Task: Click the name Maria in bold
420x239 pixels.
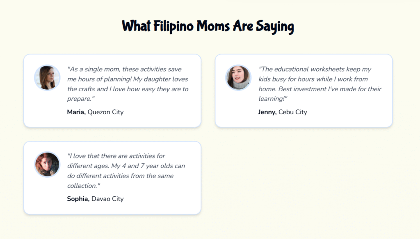Action: point(76,112)
